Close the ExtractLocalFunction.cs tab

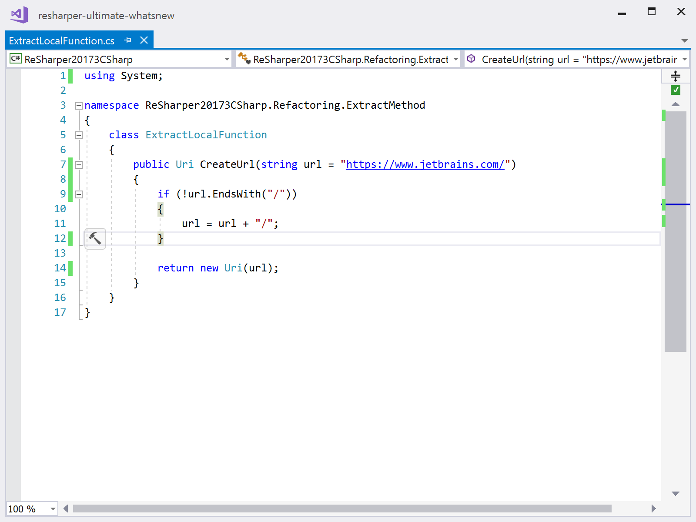(x=144, y=40)
